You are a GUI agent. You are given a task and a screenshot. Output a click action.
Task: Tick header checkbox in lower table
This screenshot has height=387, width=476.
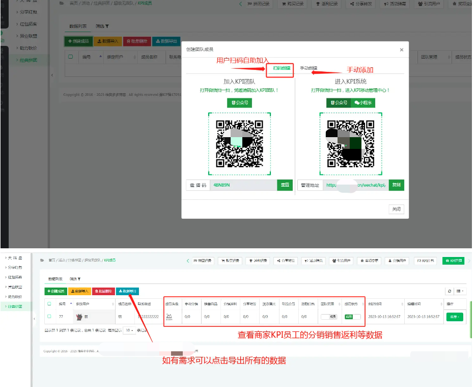[49, 304]
